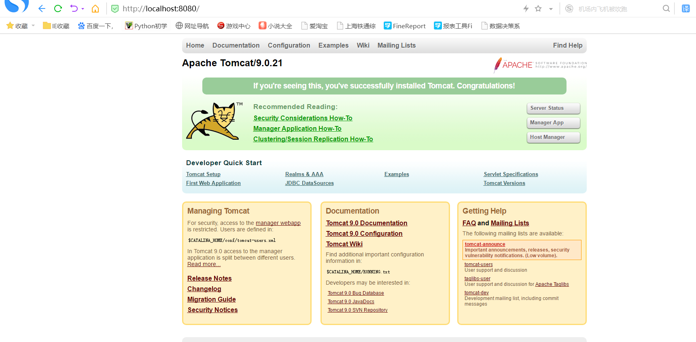
Task: Click Find Help nav item
Action: pyautogui.click(x=568, y=45)
